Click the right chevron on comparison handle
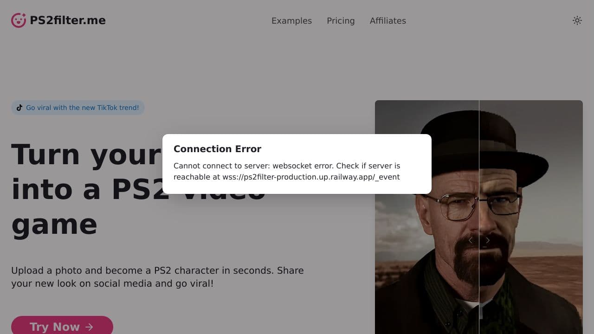The image size is (594, 334). 487,240
